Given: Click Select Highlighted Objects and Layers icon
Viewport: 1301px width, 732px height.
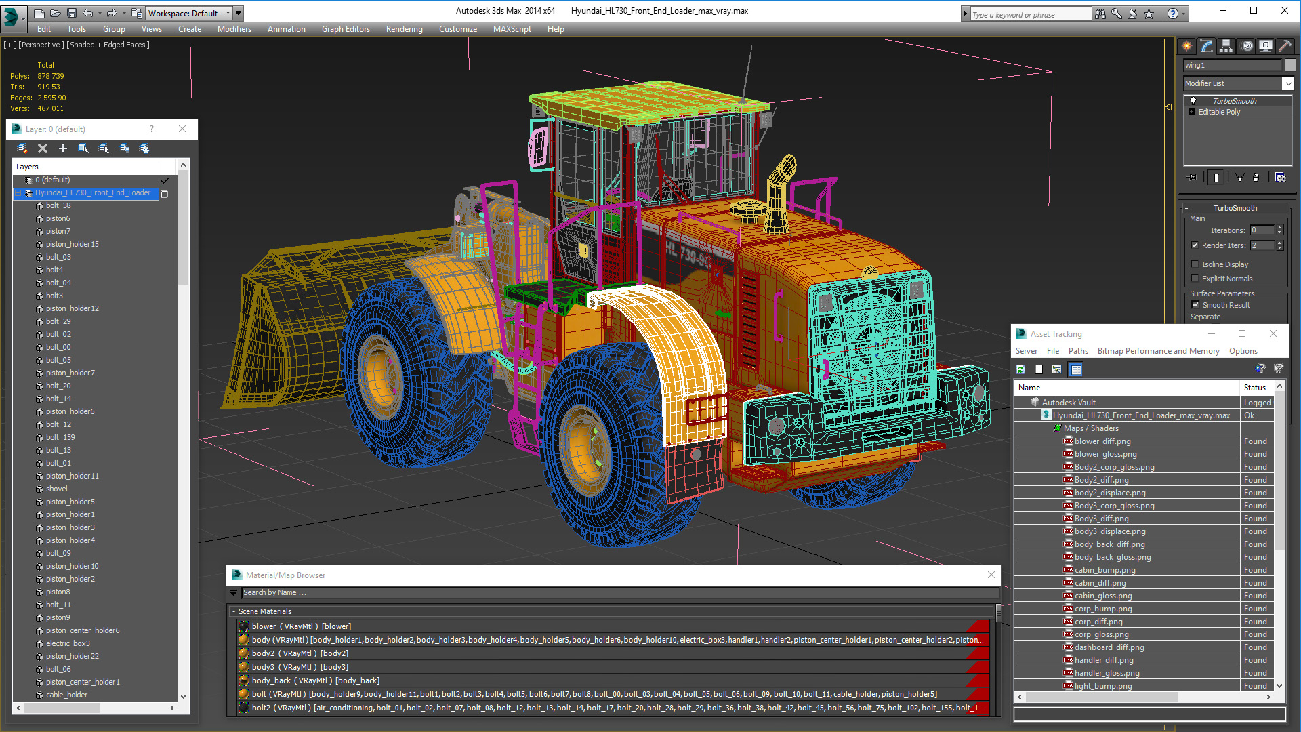Looking at the screenshot, I should (x=83, y=148).
